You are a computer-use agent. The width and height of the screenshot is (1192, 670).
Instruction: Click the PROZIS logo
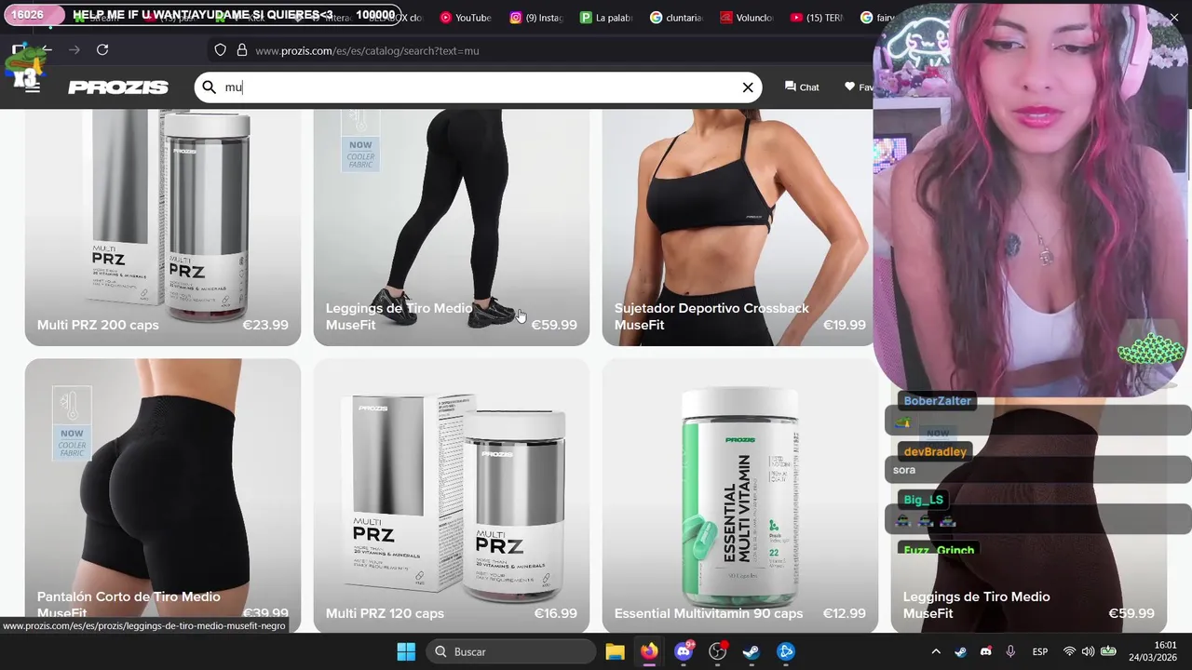[x=118, y=87]
